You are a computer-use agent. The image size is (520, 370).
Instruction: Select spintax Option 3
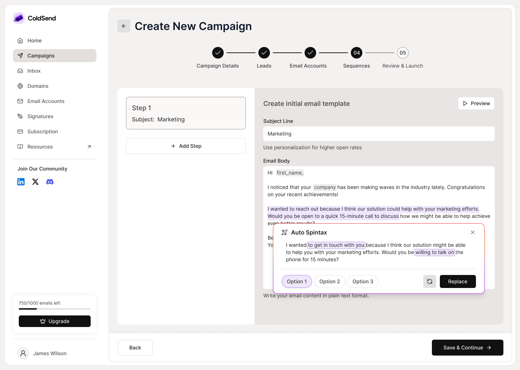pyautogui.click(x=363, y=281)
